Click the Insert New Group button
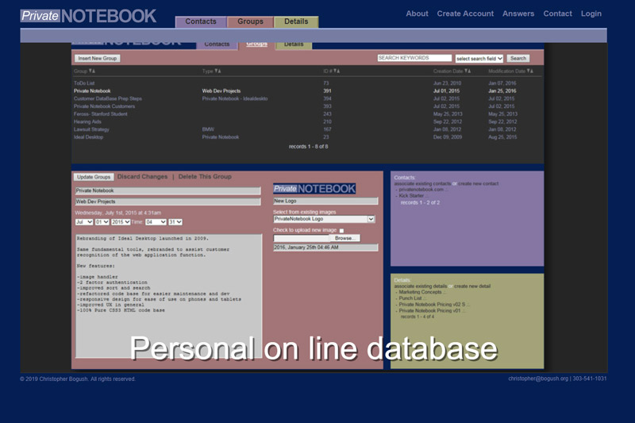The image size is (635, 423). [97, 58]
